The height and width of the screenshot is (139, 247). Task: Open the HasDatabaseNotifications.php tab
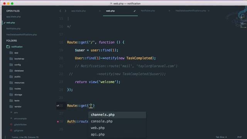(x=191, y=11)
